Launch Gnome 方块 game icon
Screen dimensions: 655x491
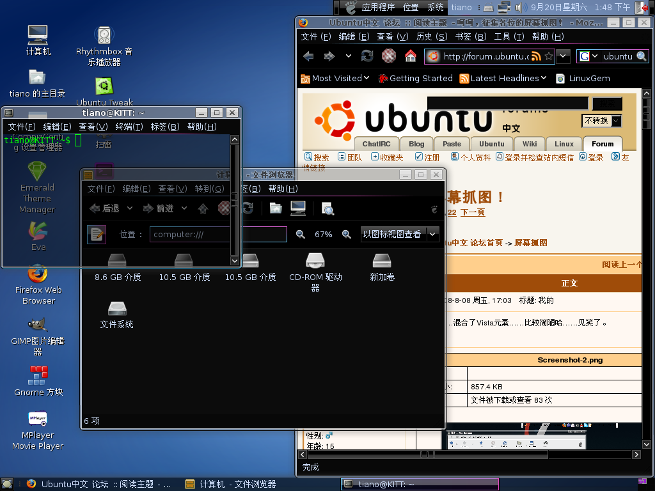pos(38,375)
